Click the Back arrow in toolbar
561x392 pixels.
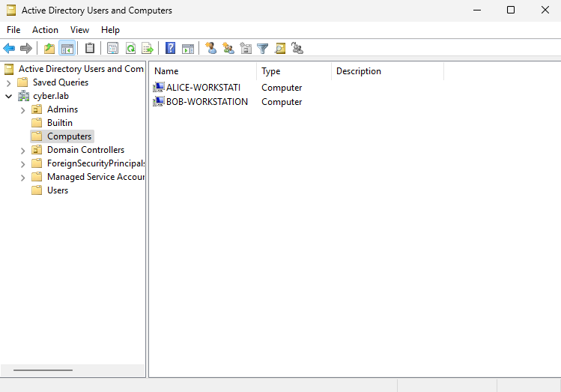tap(9, 49)
